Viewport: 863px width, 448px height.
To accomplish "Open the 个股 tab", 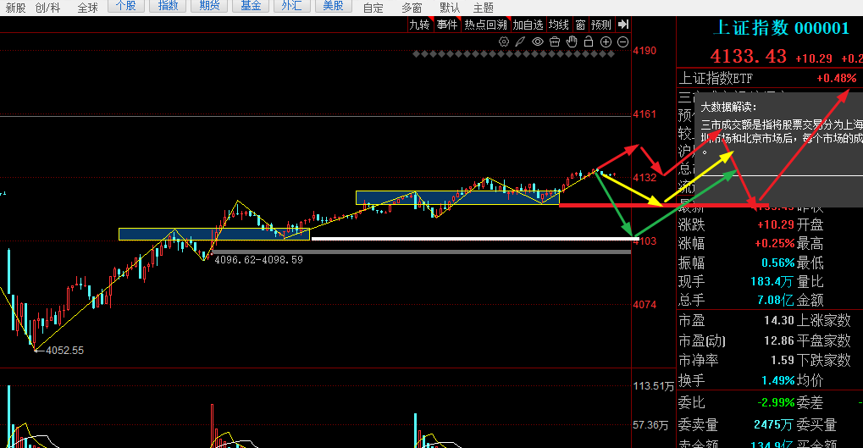I will (x=126, y=6).
